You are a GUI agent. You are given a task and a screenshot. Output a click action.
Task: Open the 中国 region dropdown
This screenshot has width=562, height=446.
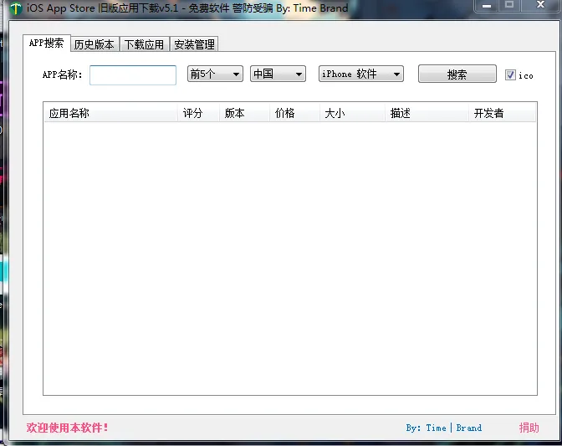(278, 74)
